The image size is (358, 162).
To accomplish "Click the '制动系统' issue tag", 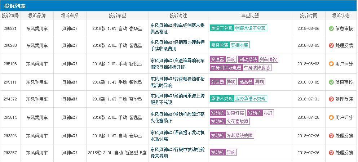I will (248, 59).
